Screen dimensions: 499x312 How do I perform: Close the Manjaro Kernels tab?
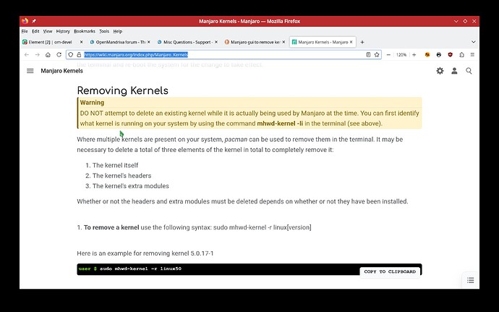pos(351,42)
